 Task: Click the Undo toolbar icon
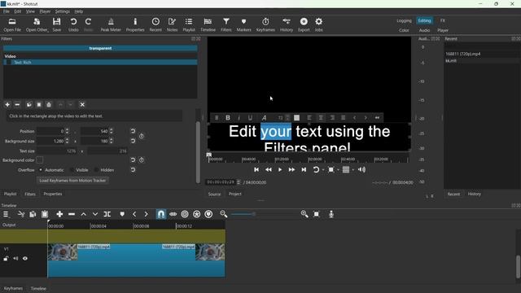73,24
